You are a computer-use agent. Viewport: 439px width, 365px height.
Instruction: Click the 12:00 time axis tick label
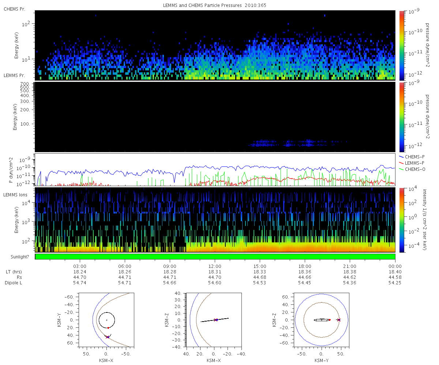[x=215, y=266]
